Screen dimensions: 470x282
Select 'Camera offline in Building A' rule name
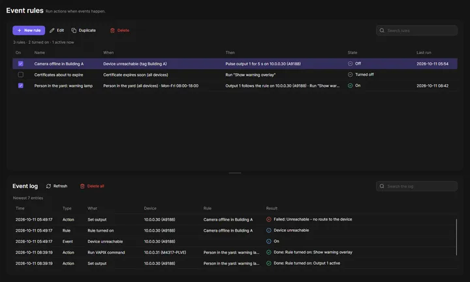(59, 64)
